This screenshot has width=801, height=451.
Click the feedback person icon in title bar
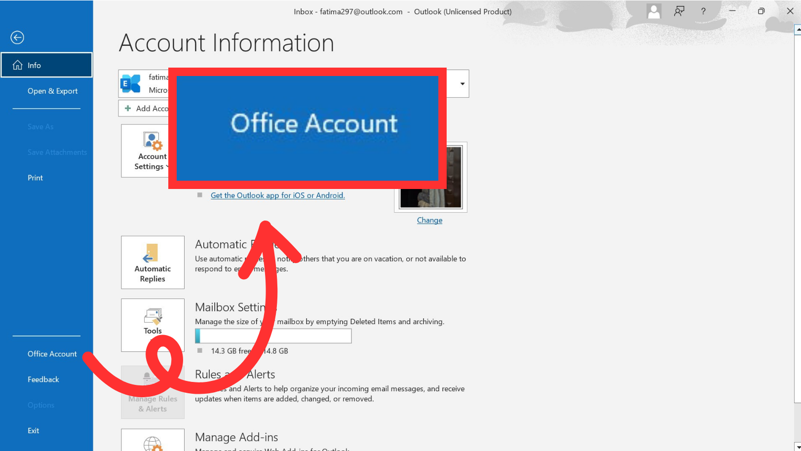pyautogui.click(x=680, y=11)
